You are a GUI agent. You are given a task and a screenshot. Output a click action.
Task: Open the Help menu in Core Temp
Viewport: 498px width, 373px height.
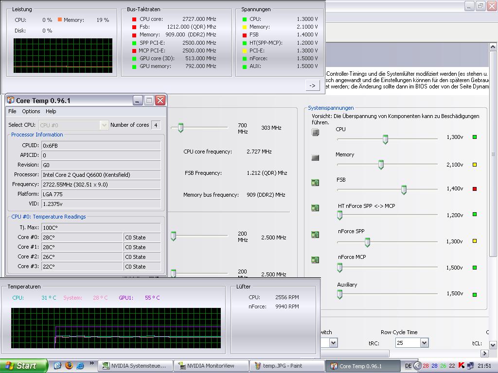(51, 111)
